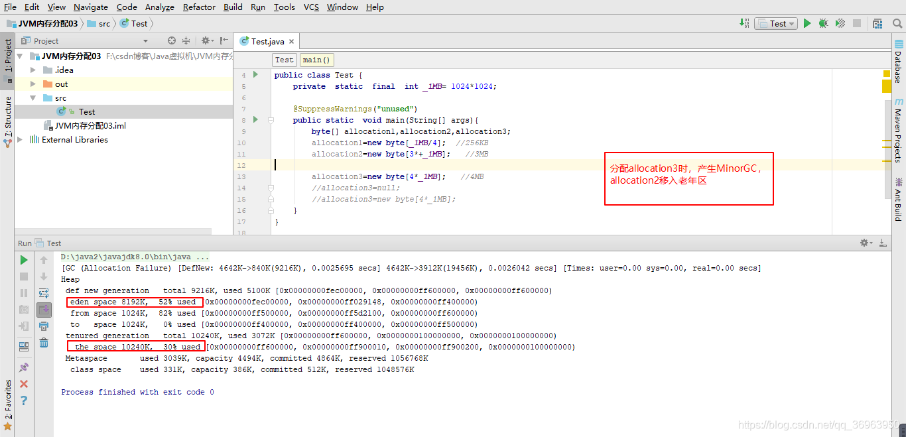Run Test from the main toolbar
906x437 pixels.
point(807,23)
